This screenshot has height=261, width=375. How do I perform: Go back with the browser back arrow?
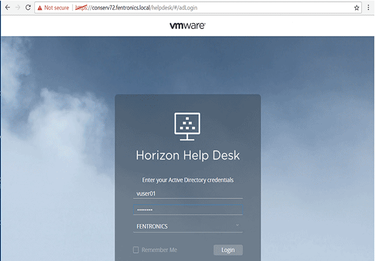pos(8,8)
